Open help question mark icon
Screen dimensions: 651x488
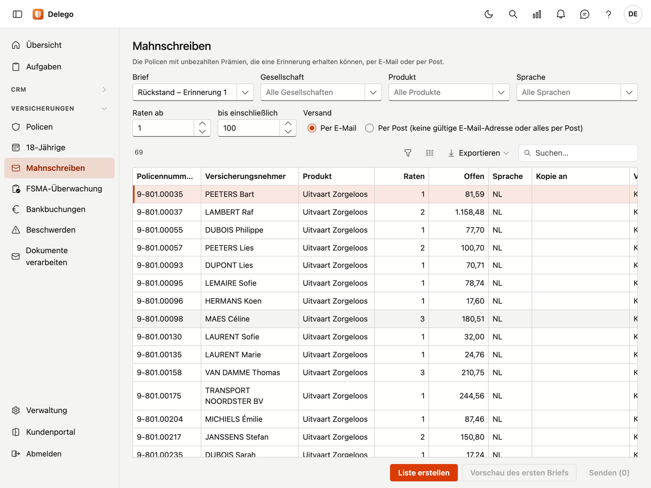pyautogui.click(x=608, y=14)
